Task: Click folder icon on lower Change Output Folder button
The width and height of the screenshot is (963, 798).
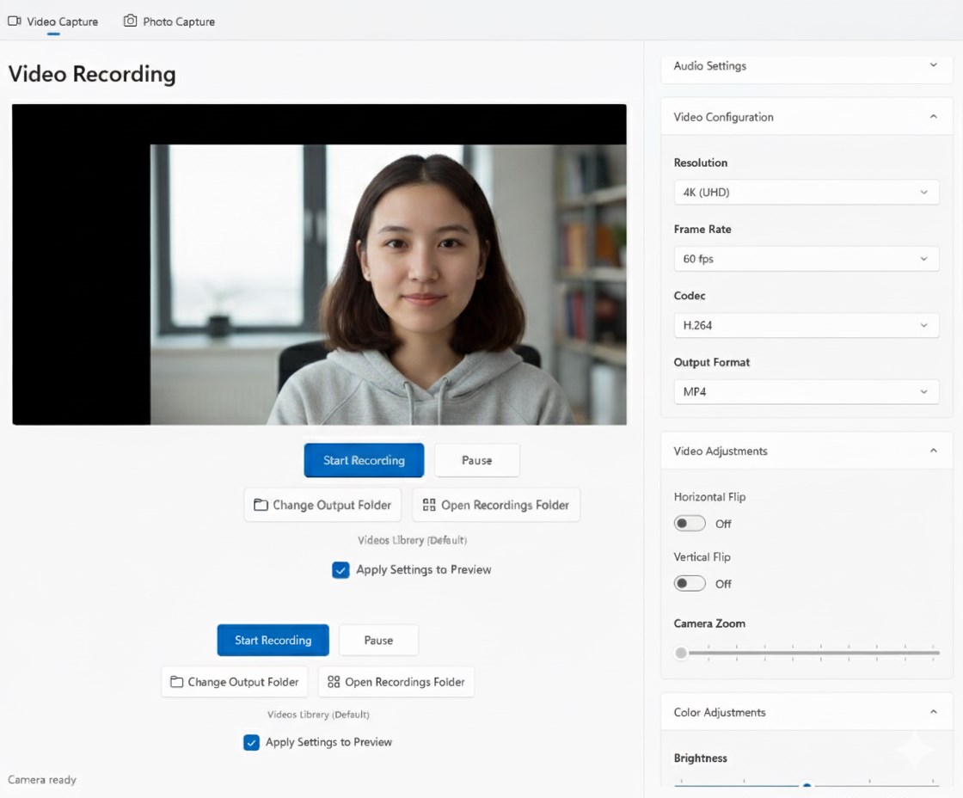Action: point(176,682)
